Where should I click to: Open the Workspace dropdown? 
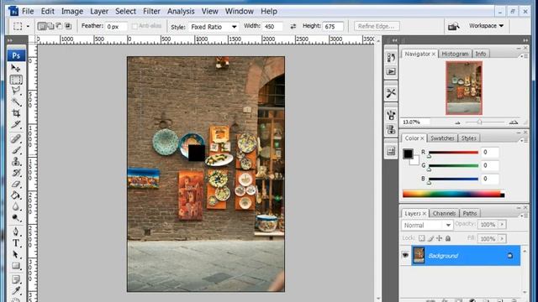pyautogui.click(x=486, y=26)
